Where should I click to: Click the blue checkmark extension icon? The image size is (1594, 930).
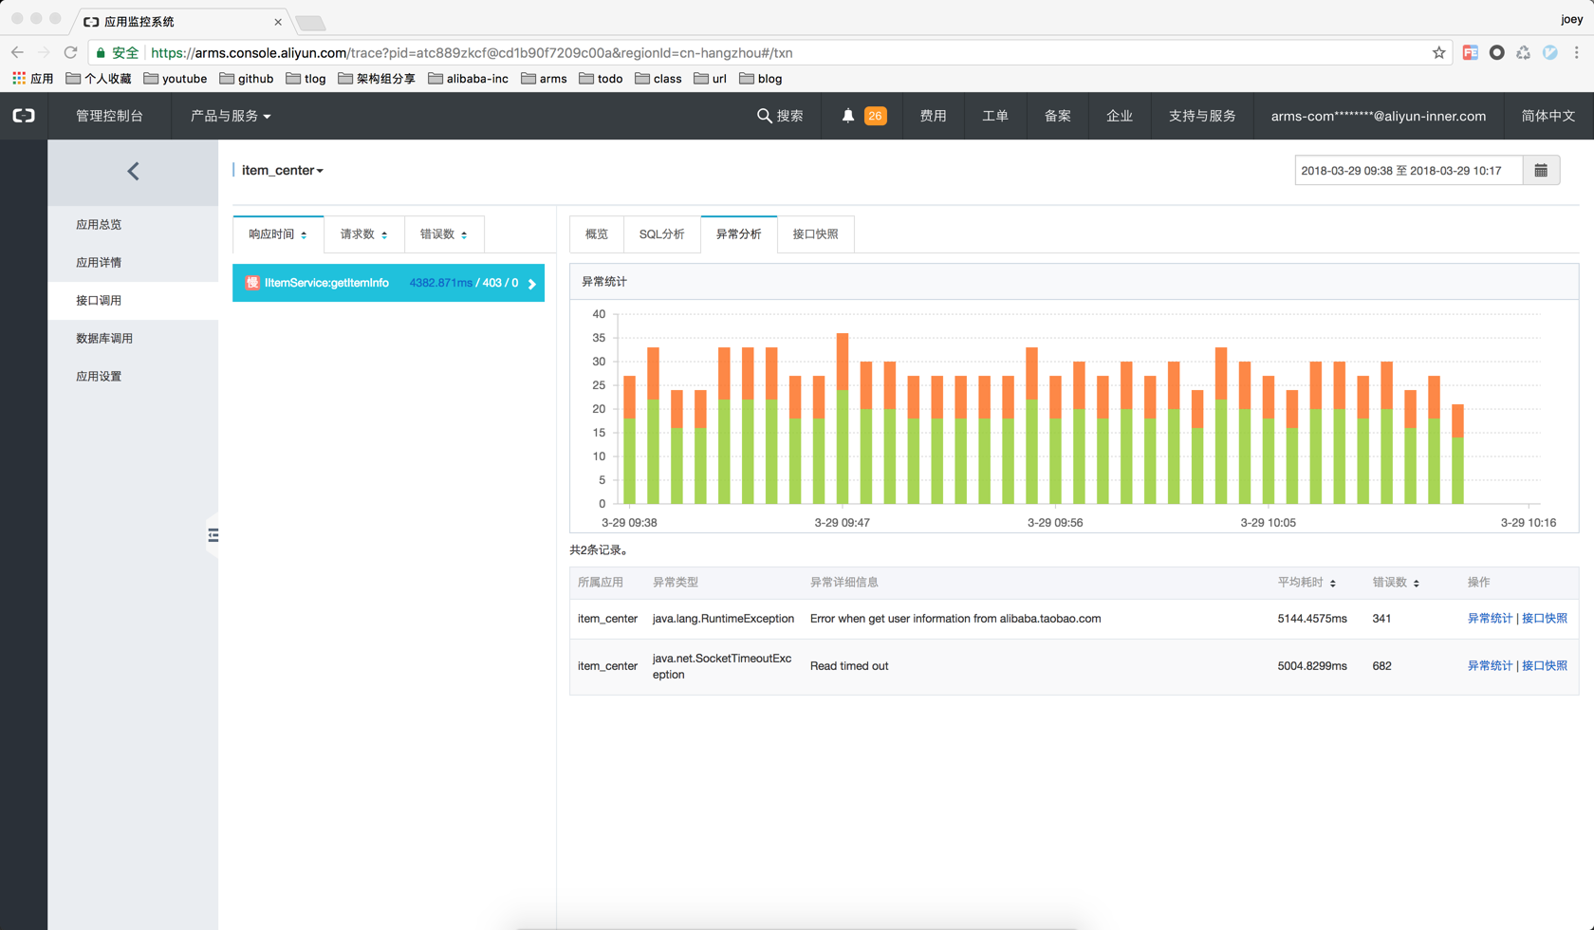[x=1549, y=53]
